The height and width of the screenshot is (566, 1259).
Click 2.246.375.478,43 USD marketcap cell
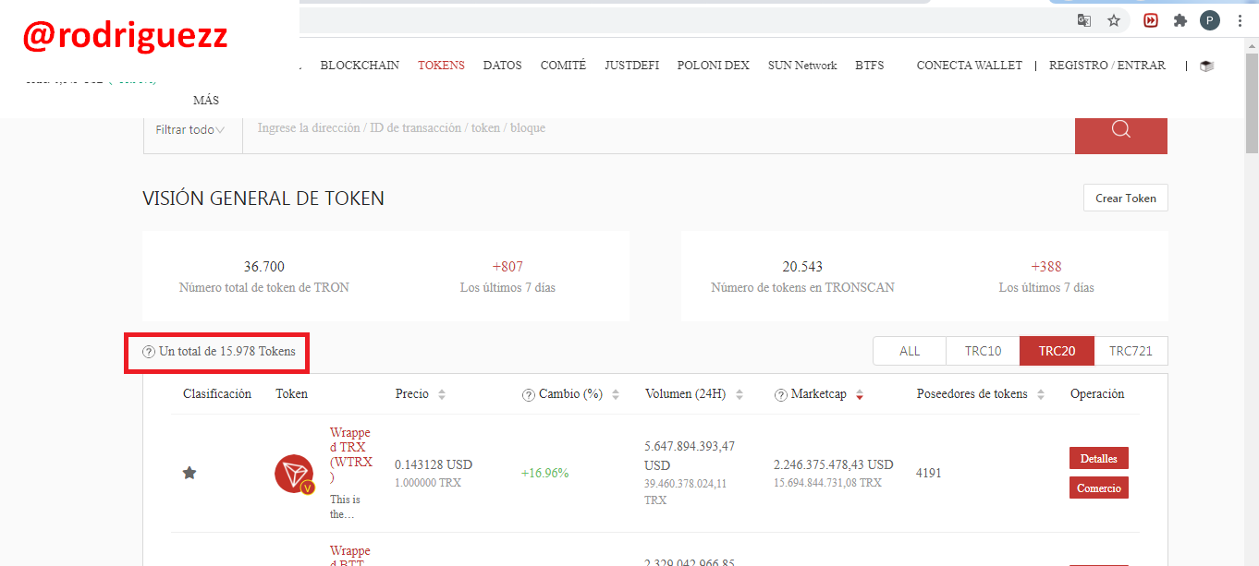[834, 465]
